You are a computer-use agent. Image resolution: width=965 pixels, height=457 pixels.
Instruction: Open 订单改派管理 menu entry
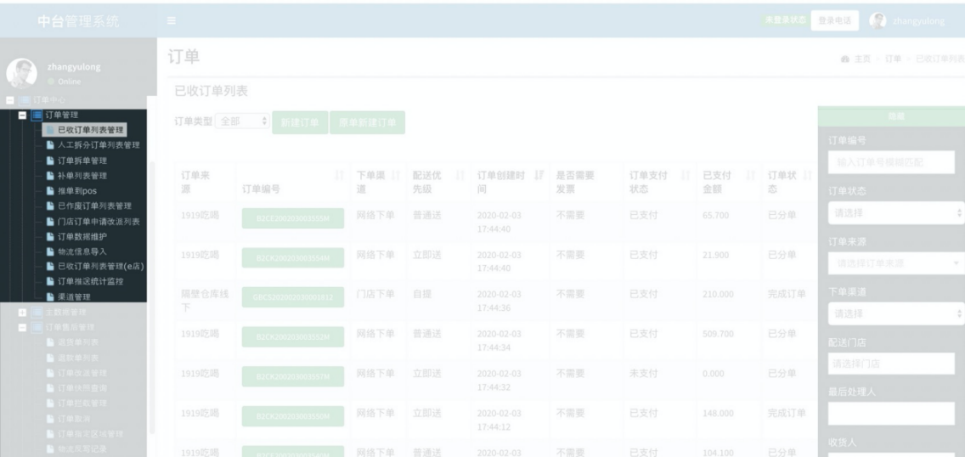[x=82, y=373]
